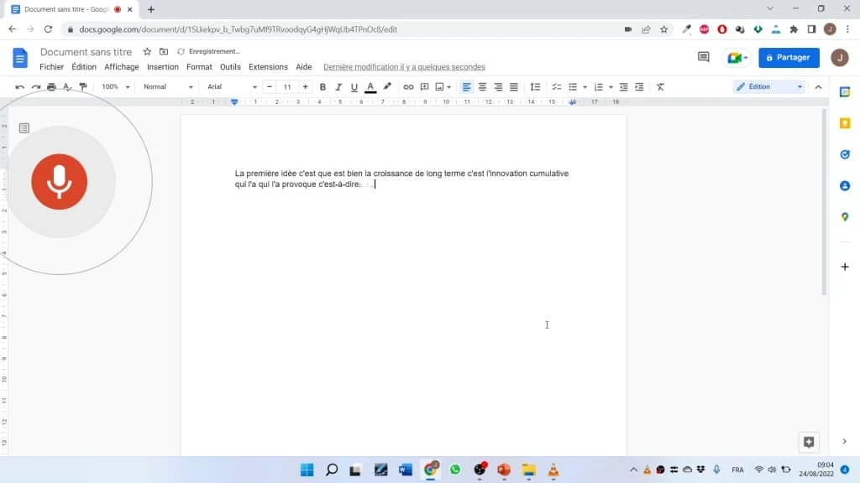
Task: Open the Édition menu
Action: (84, 67)
